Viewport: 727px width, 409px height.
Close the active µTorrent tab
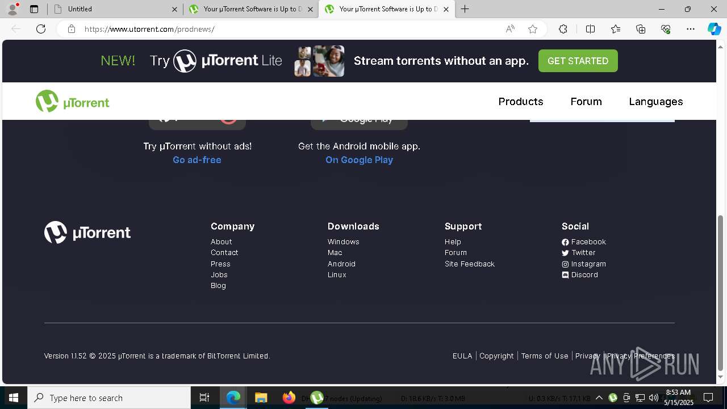[x=446, y=9]
